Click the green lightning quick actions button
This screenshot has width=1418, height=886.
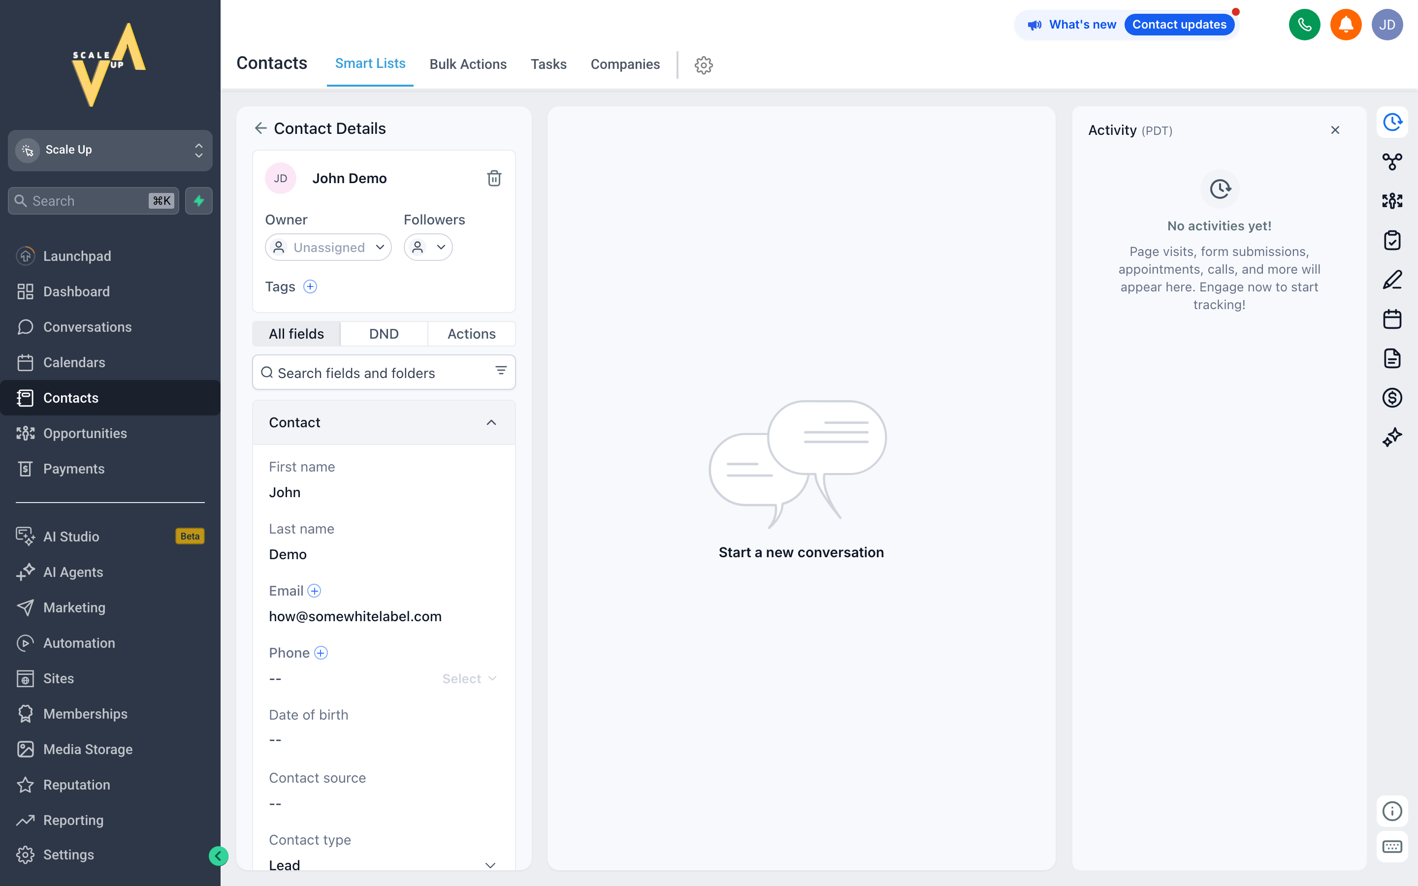pos(198,201)
